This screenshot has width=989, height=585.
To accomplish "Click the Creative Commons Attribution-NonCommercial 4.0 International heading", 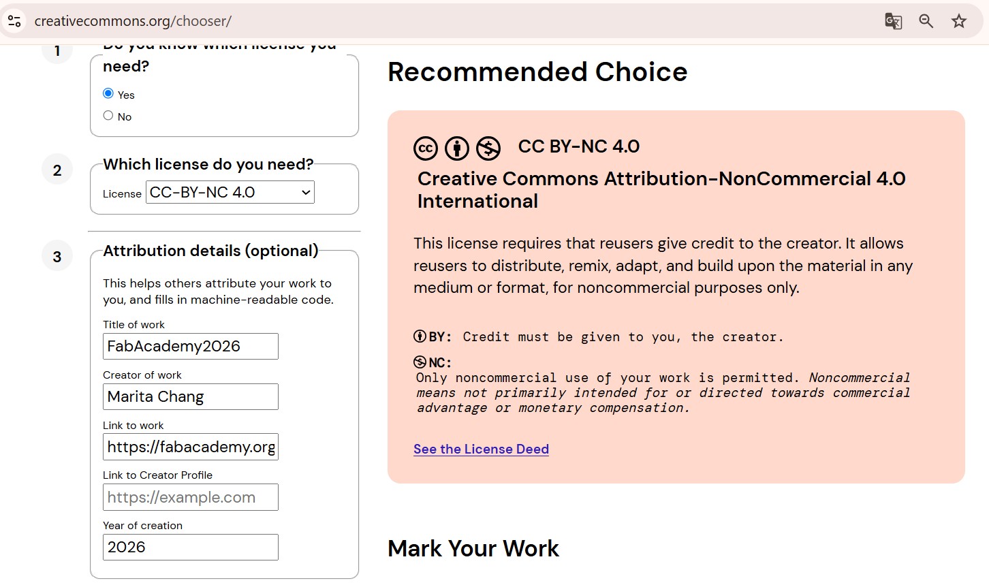I will click(x=661, y=190).
